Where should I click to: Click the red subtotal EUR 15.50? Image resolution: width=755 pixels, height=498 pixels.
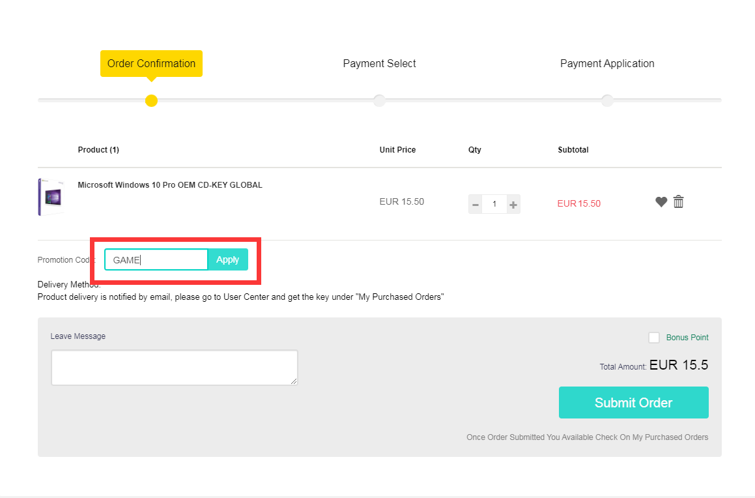pos(578,204)
